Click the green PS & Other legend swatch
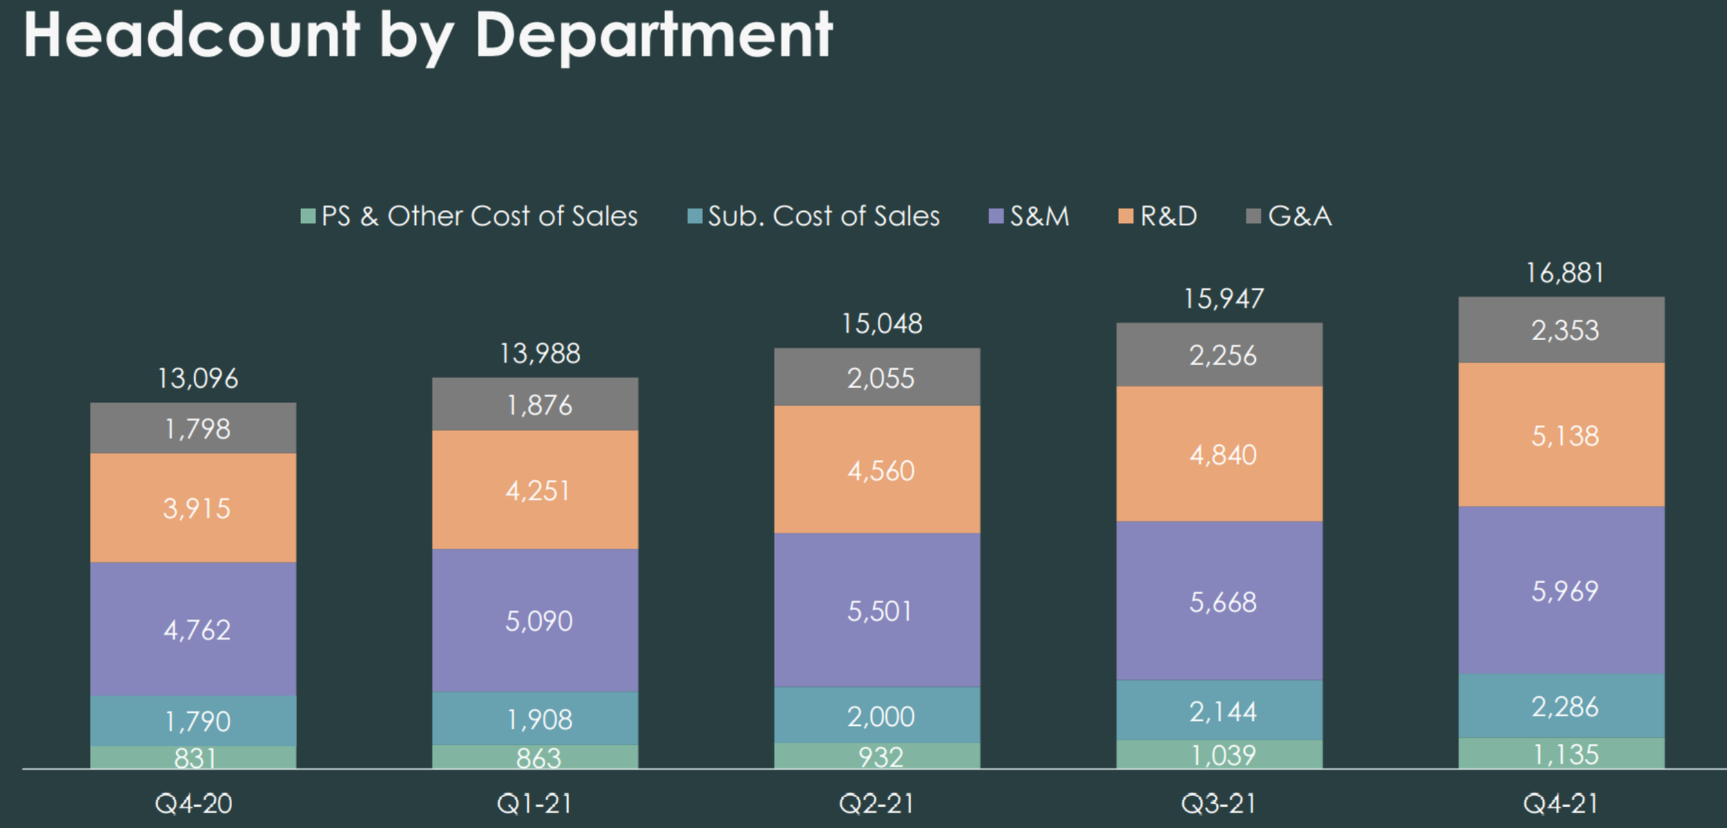The height and width of the screenshot is (828, 1727). [x=308, y=217]
